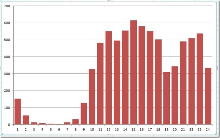Select x-axis label 6 on the horizontal axis

click(x=59, y=130)
